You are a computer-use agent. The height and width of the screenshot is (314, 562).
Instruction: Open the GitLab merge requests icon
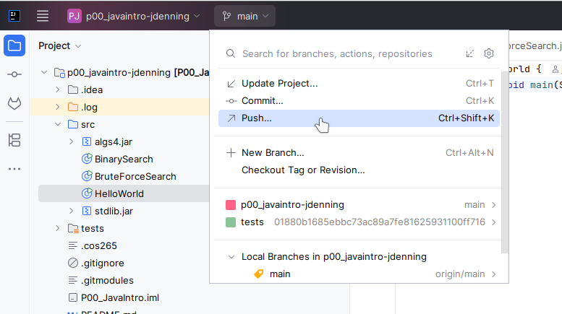coord(14,104)
